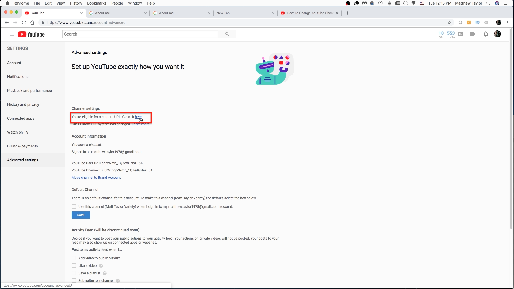The image size is (514, 289).
Task: Click the Wi-Fi status icon in menu bar
Action: (413, 3)
